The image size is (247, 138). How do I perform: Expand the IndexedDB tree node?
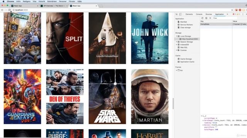[176, 44]
